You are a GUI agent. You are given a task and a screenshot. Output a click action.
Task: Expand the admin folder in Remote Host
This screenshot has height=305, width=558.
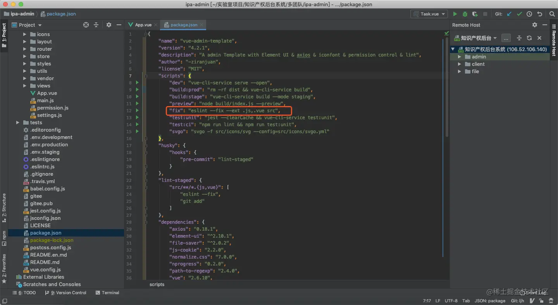(460, 57)
